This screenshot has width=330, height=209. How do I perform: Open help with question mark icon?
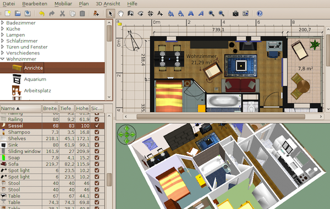tap(260, 13)
